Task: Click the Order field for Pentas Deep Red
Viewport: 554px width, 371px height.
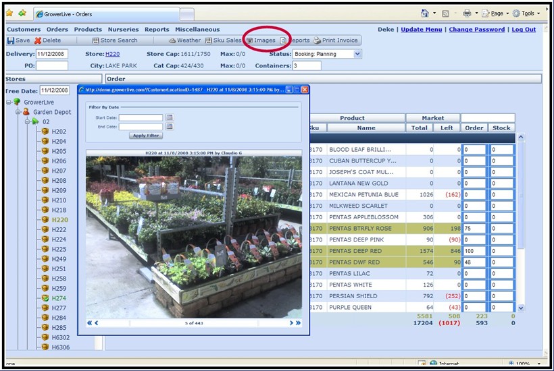Action: coord(475,251)
